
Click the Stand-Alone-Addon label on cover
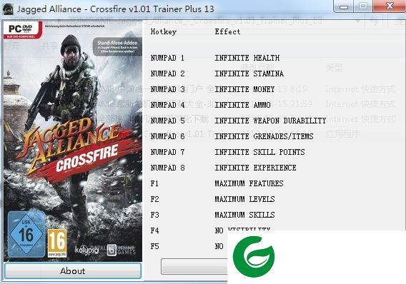[117, 46]
